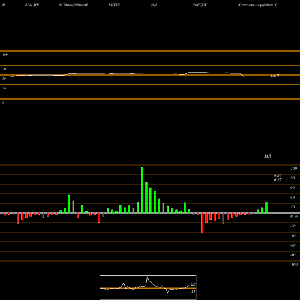Click the tallest green MR bar
This screenshot has height=300, width=300.
(142, 190)
